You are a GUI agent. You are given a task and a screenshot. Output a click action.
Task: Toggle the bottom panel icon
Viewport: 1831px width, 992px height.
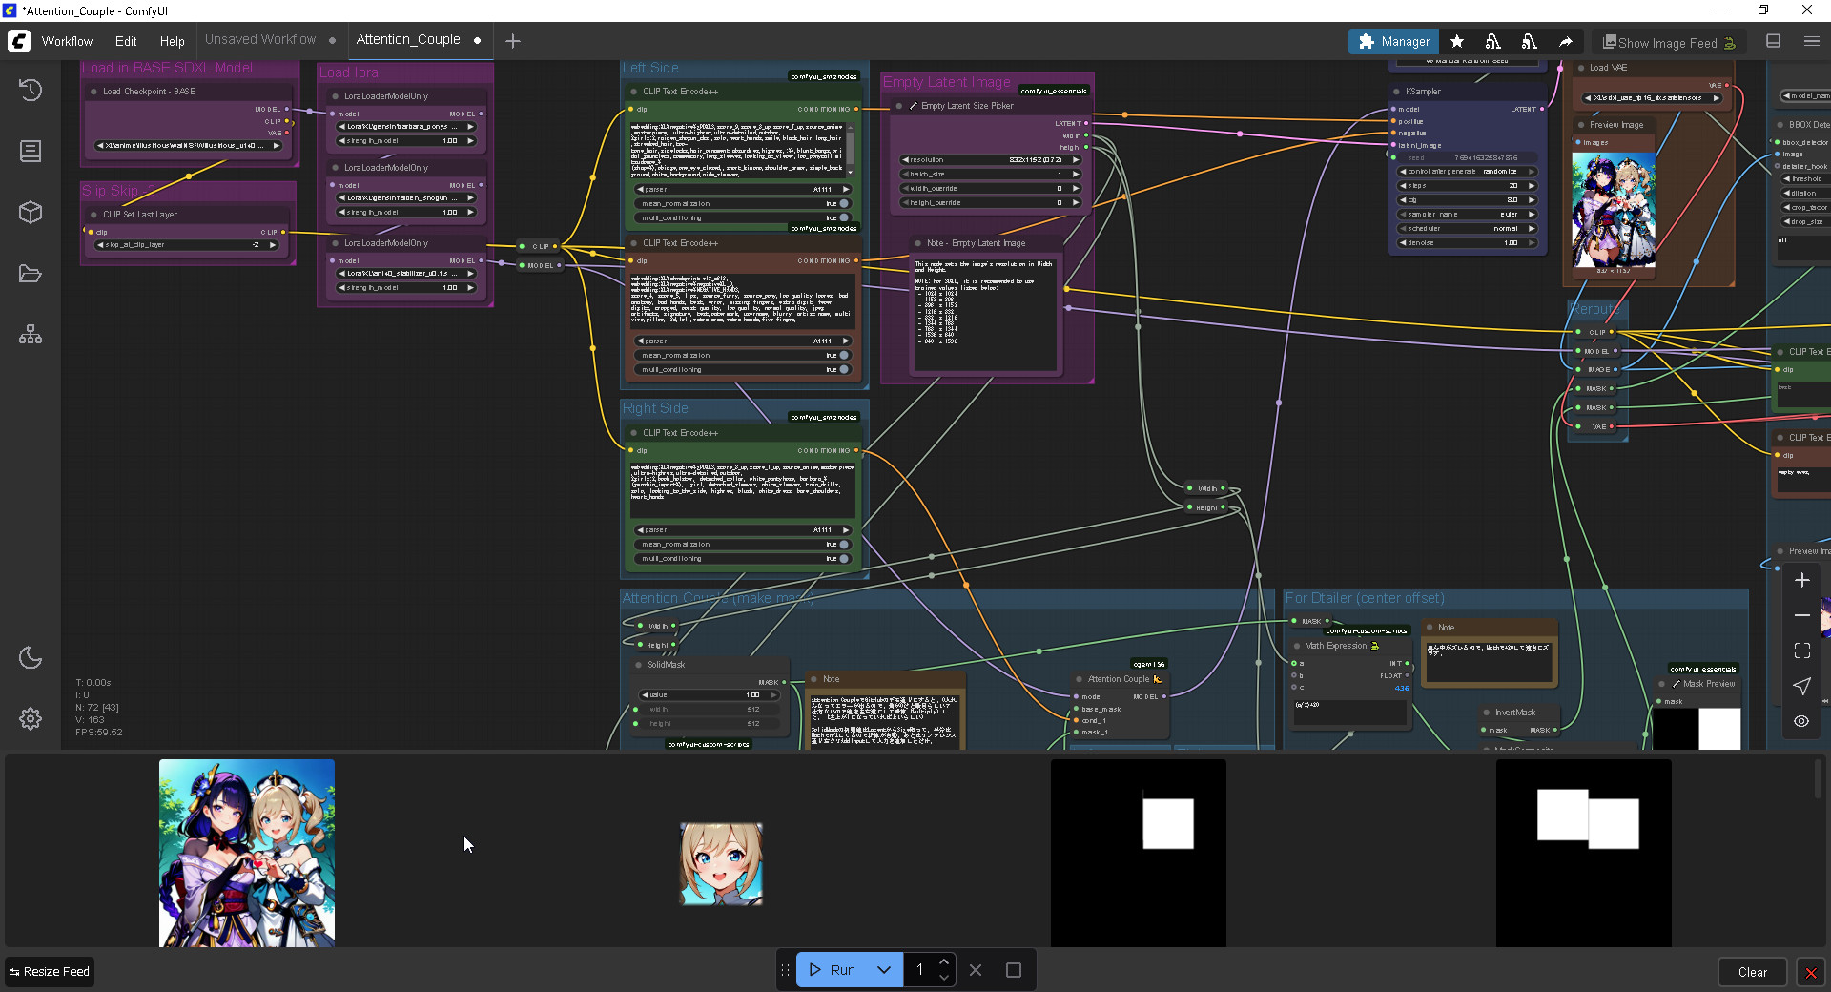[x=1774, y=41]
